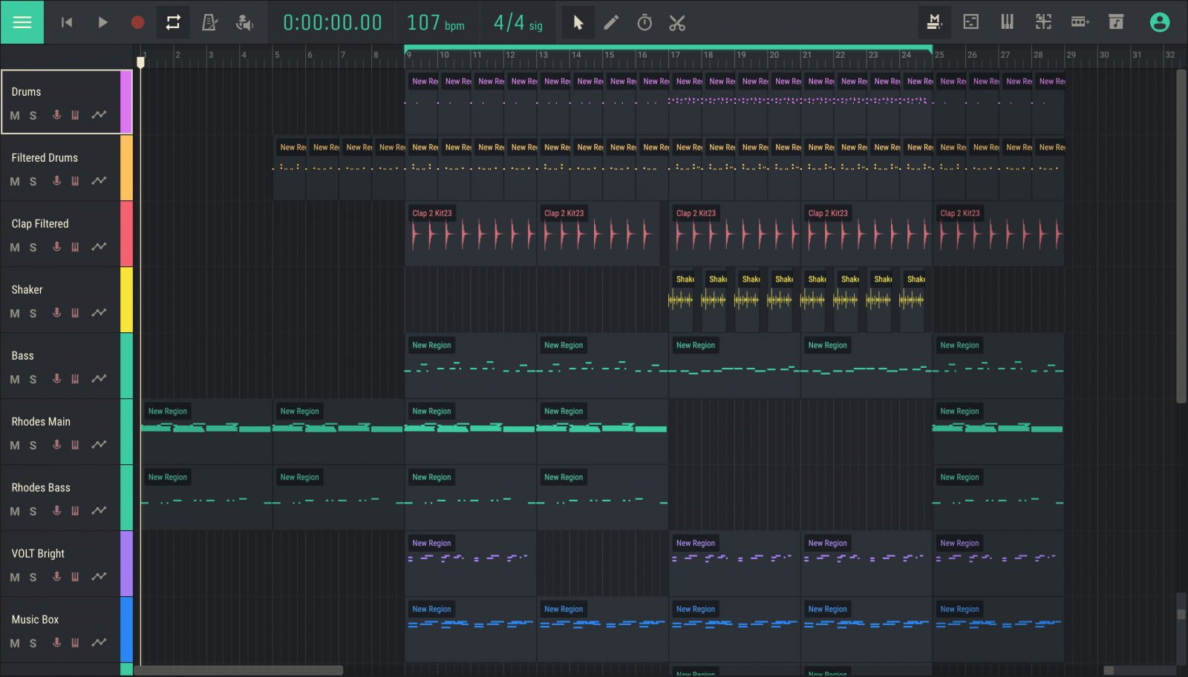Click the add device rack icon
1188x677 pixels.
pos(1080,22)
